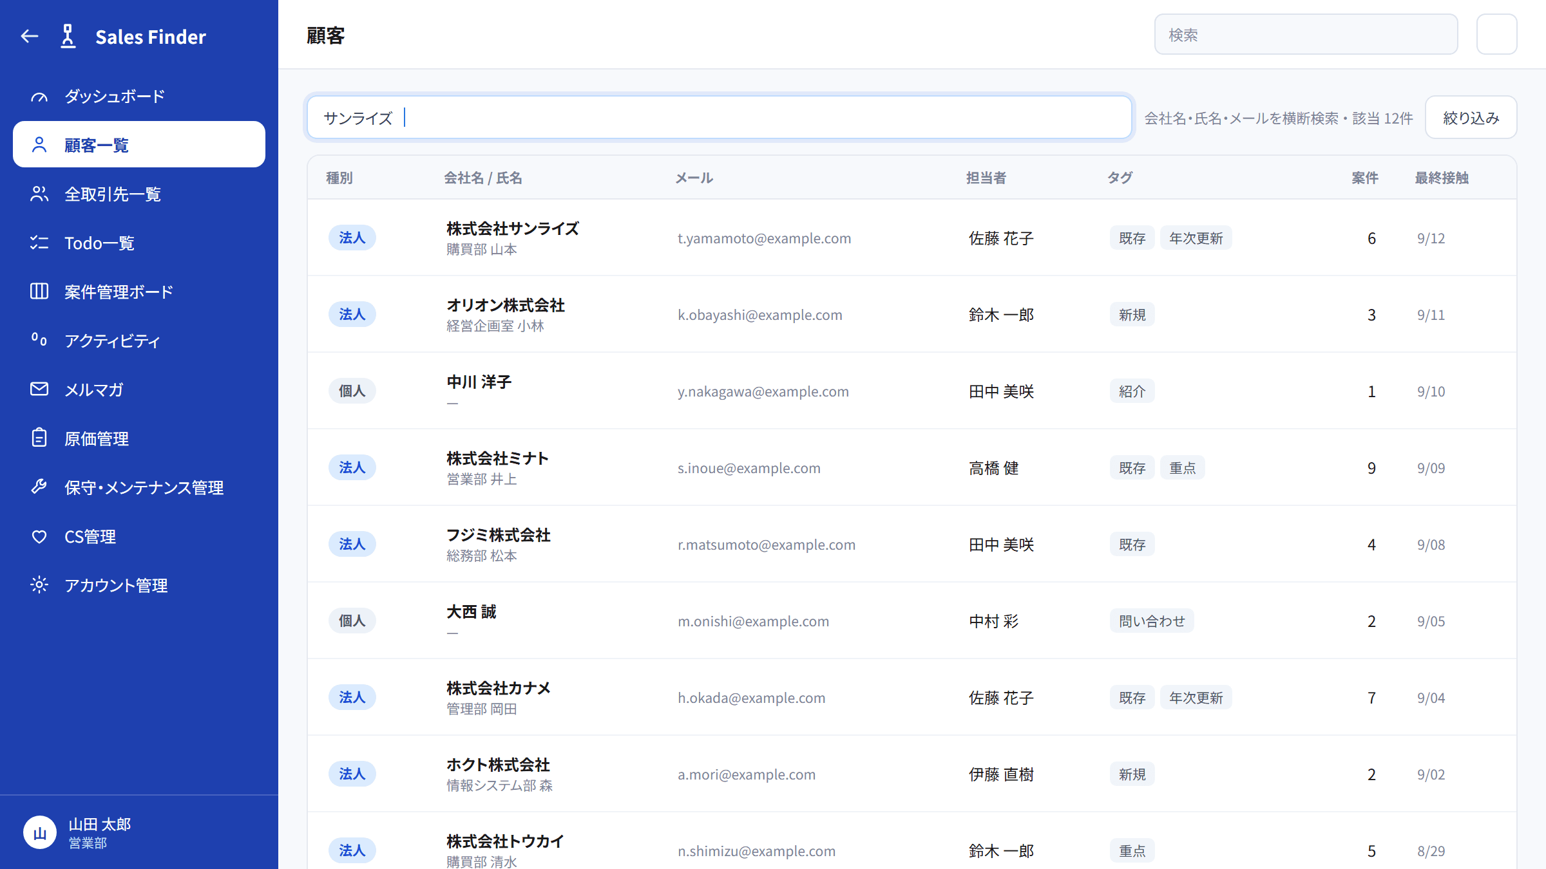Click the back arrow icon in sidebar header
This screenshot has width=1546, height=869.
coord(30,36)
